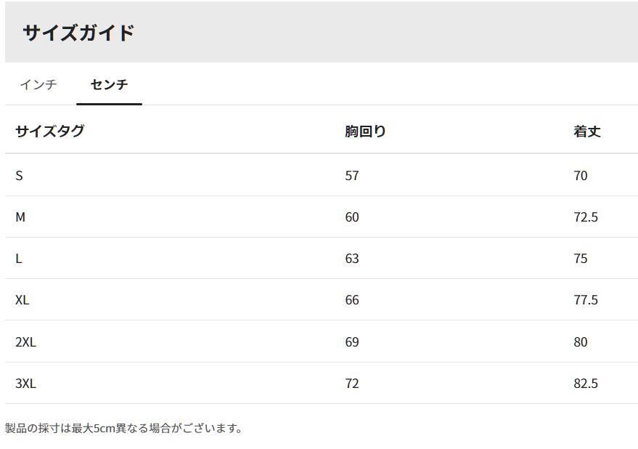Select the 2XL size row label

pos(25,342)
